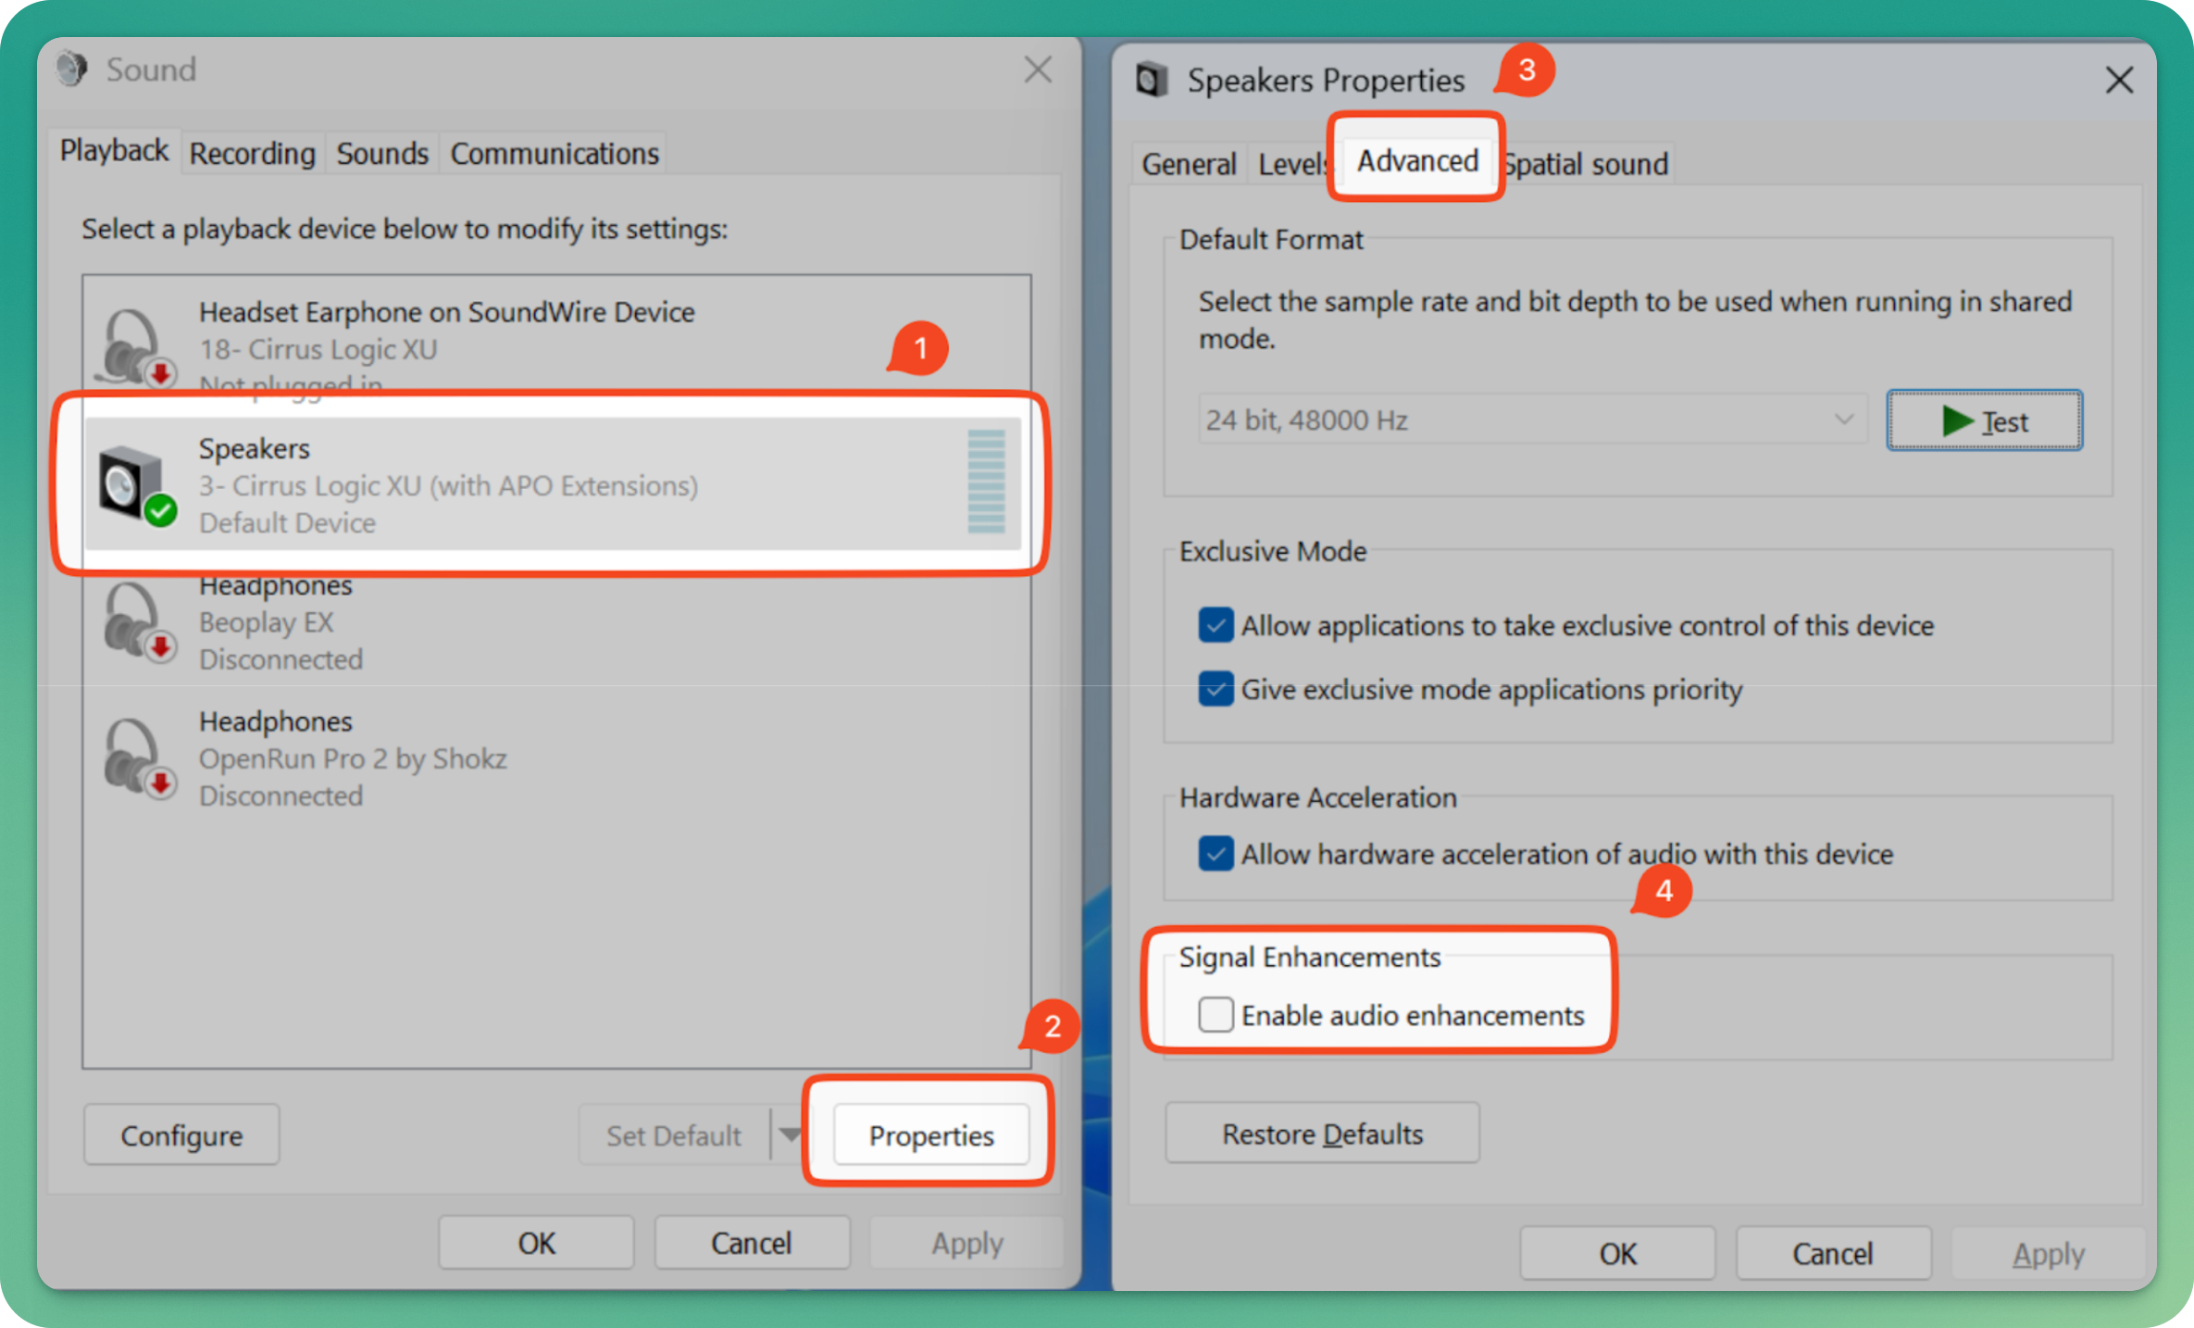
Task: Uncheck allow hardware acceleration of audio
Action: click(x=1215, y=854)
